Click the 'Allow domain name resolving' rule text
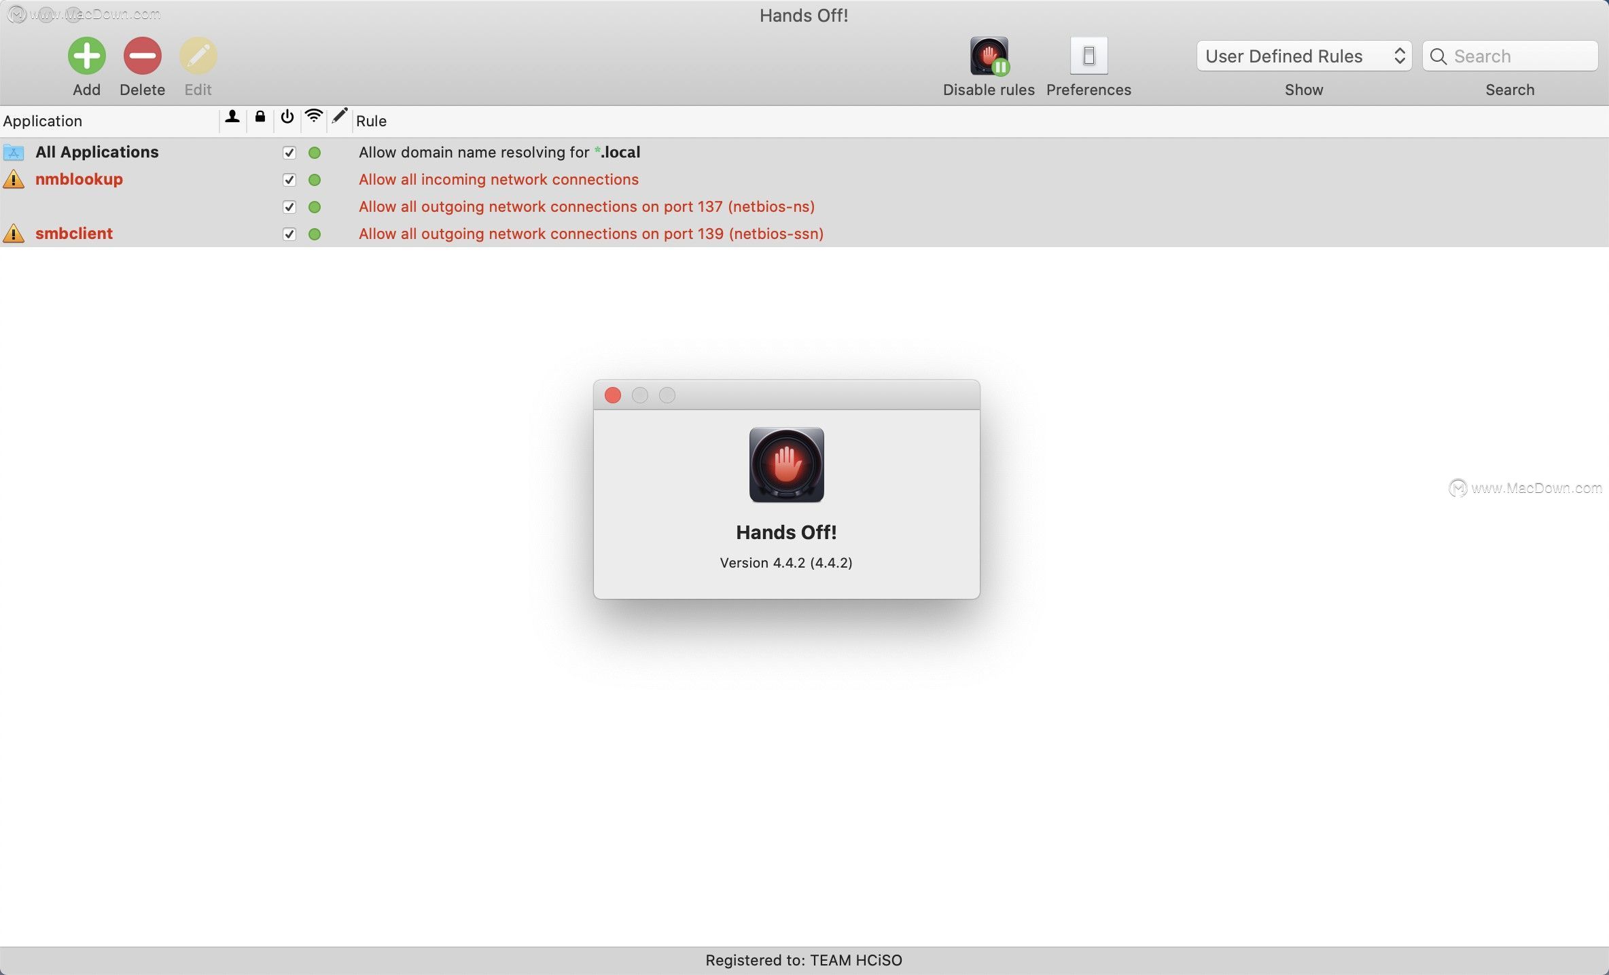 (499, 152)
